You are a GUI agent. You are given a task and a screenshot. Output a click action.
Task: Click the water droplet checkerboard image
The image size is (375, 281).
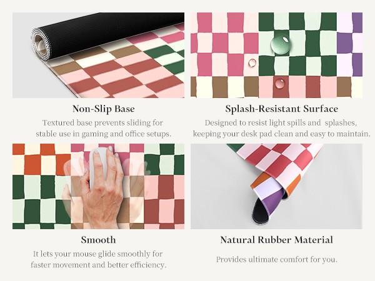click(x=276, y=55)
